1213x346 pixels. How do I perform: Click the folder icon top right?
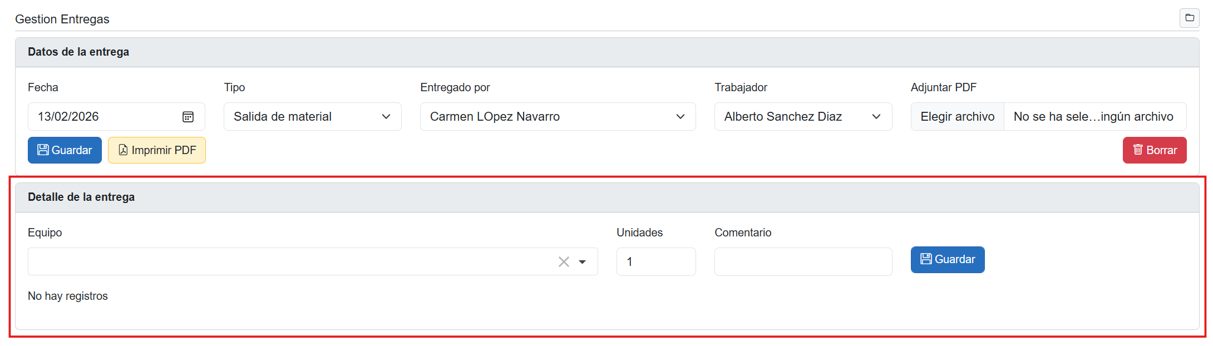[1189, 18]
